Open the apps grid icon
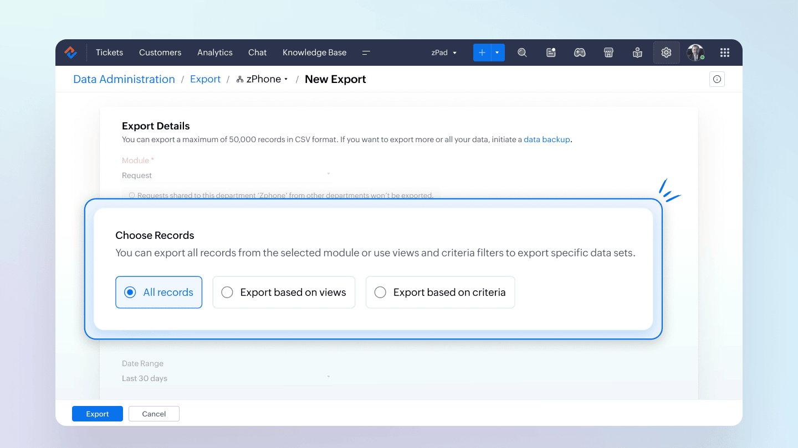The image size is (798, 448). (724, 53)
